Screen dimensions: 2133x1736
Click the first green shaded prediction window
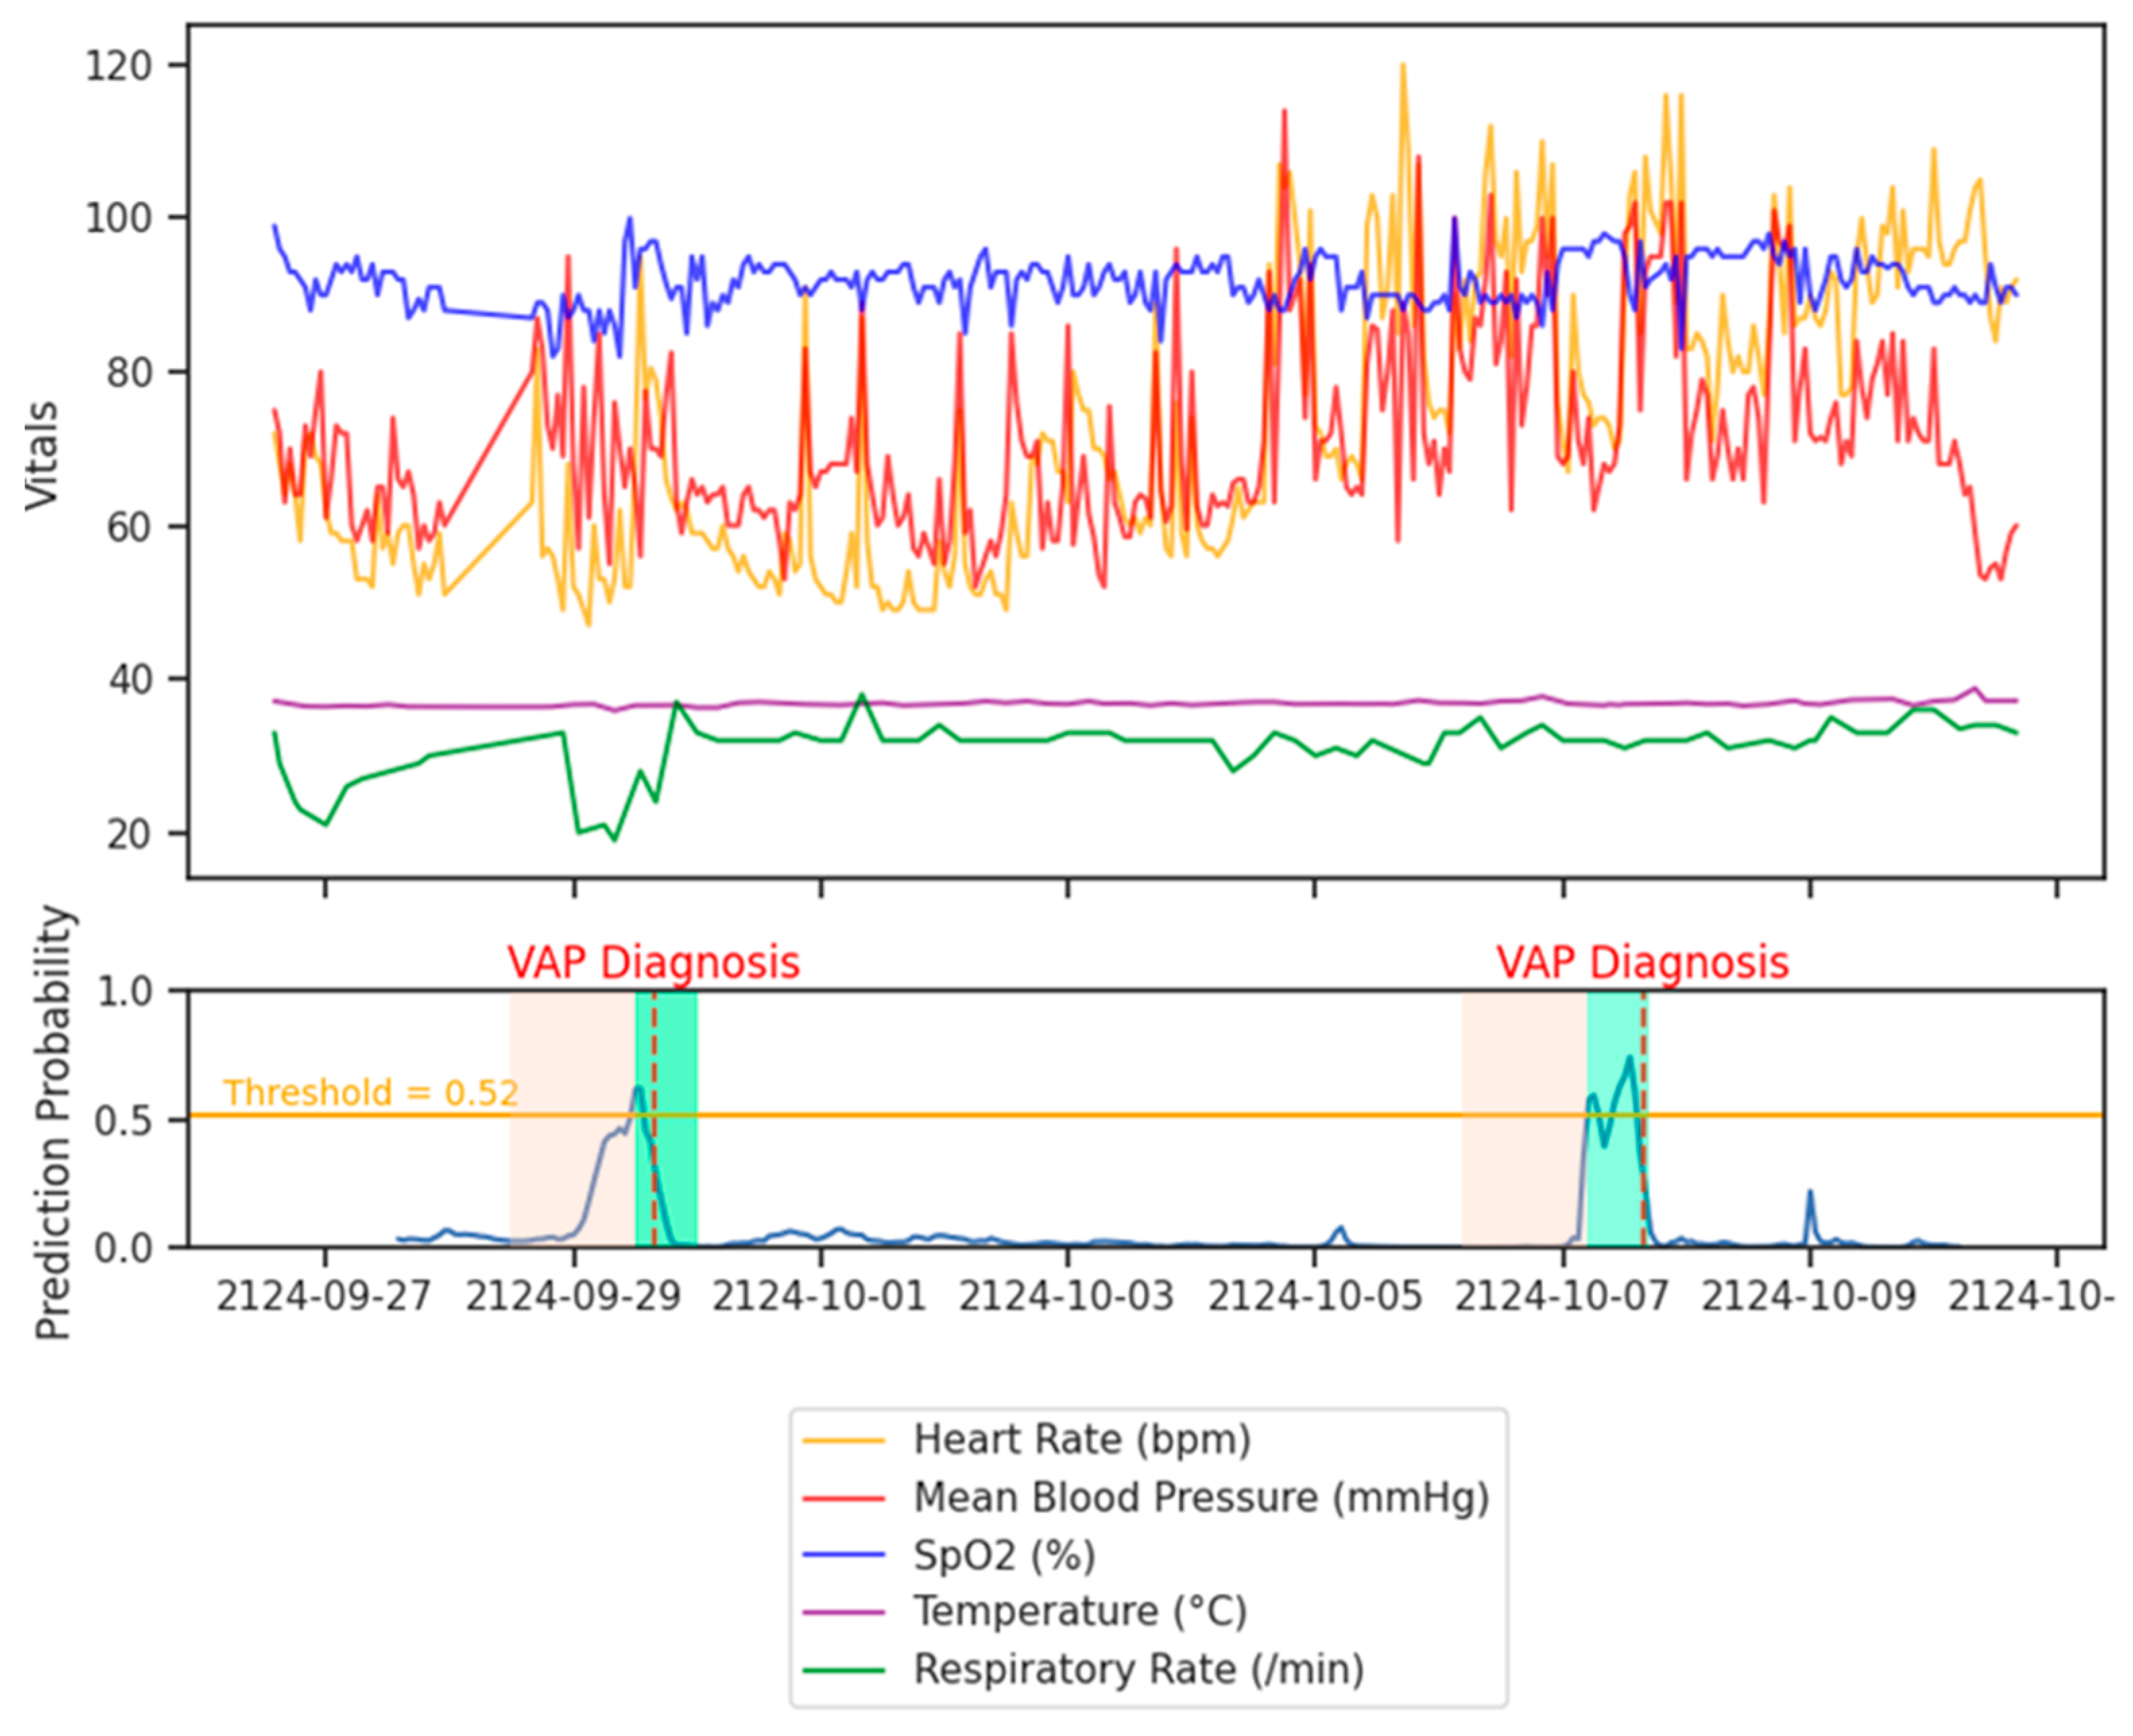pos(667,1119)
